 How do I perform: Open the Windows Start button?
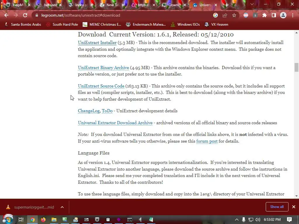click(7, 219)
